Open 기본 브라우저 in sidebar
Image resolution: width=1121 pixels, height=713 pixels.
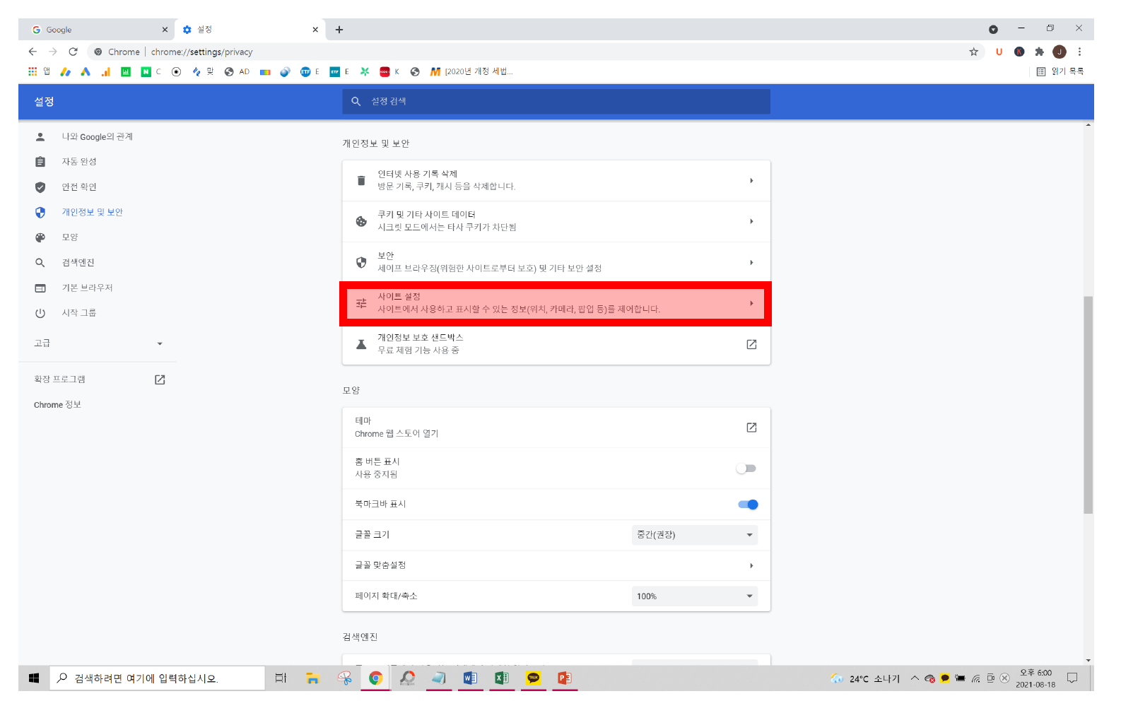point(87,288)
